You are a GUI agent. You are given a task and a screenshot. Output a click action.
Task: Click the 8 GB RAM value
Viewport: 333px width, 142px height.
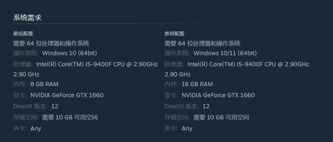click(x=44, y=84)
